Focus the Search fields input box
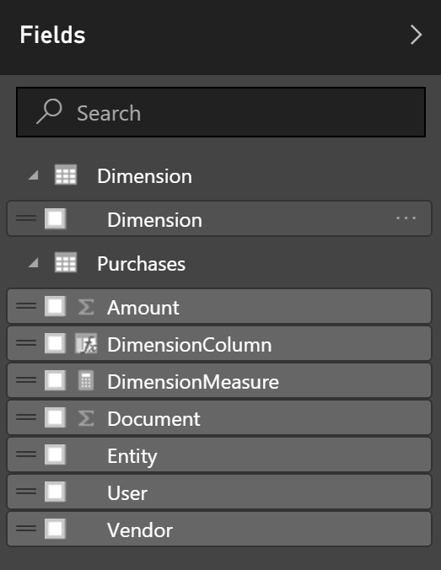This screenshot has width=441, height=570. [x=221, y=112]
